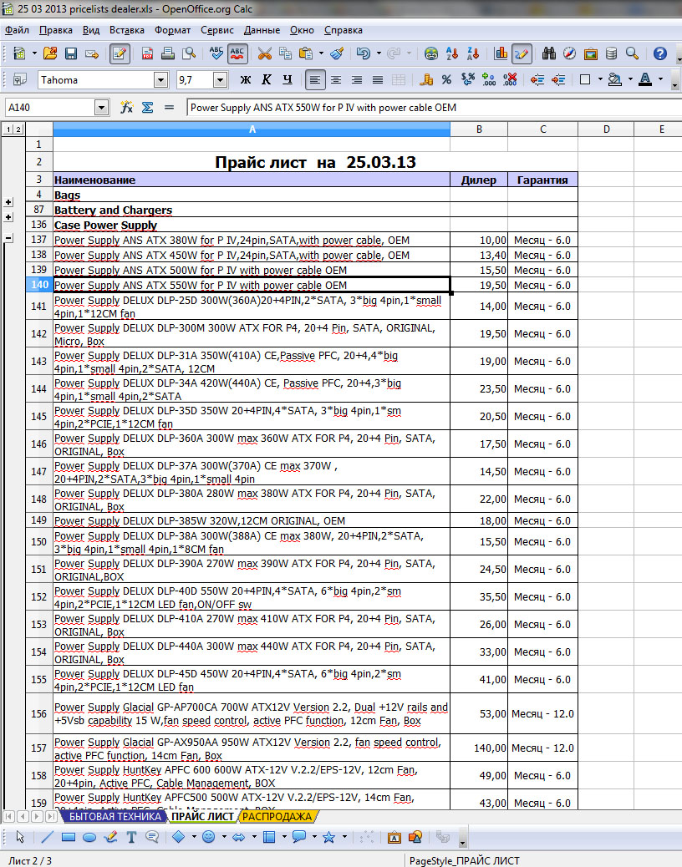Screen dimensions: 682x867
Task: Send document as e-mail icon
Action: click(x=92, y=53)
